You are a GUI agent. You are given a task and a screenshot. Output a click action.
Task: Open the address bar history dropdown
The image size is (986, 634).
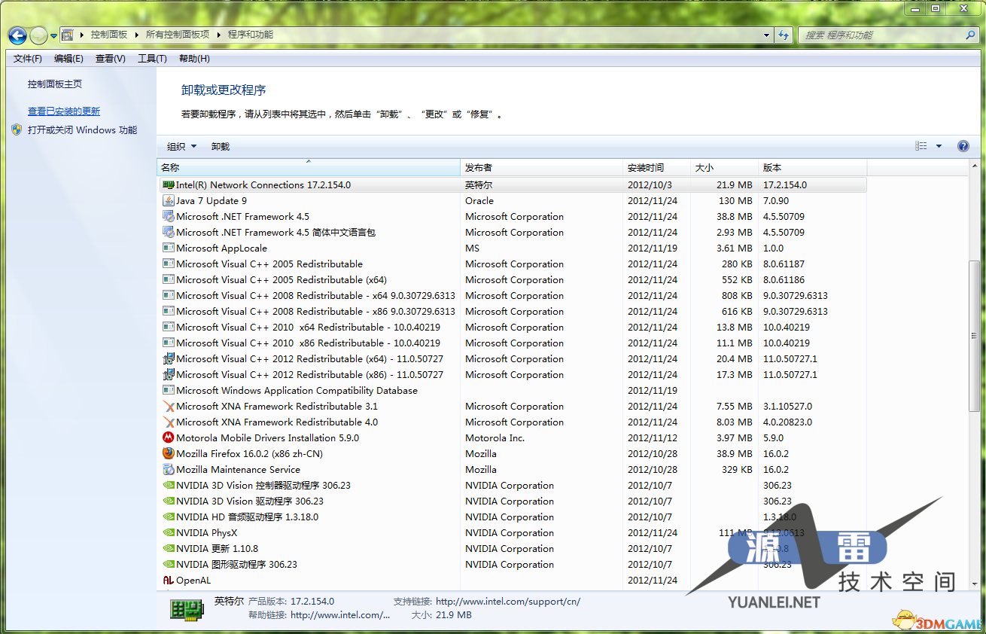[767, 35]
